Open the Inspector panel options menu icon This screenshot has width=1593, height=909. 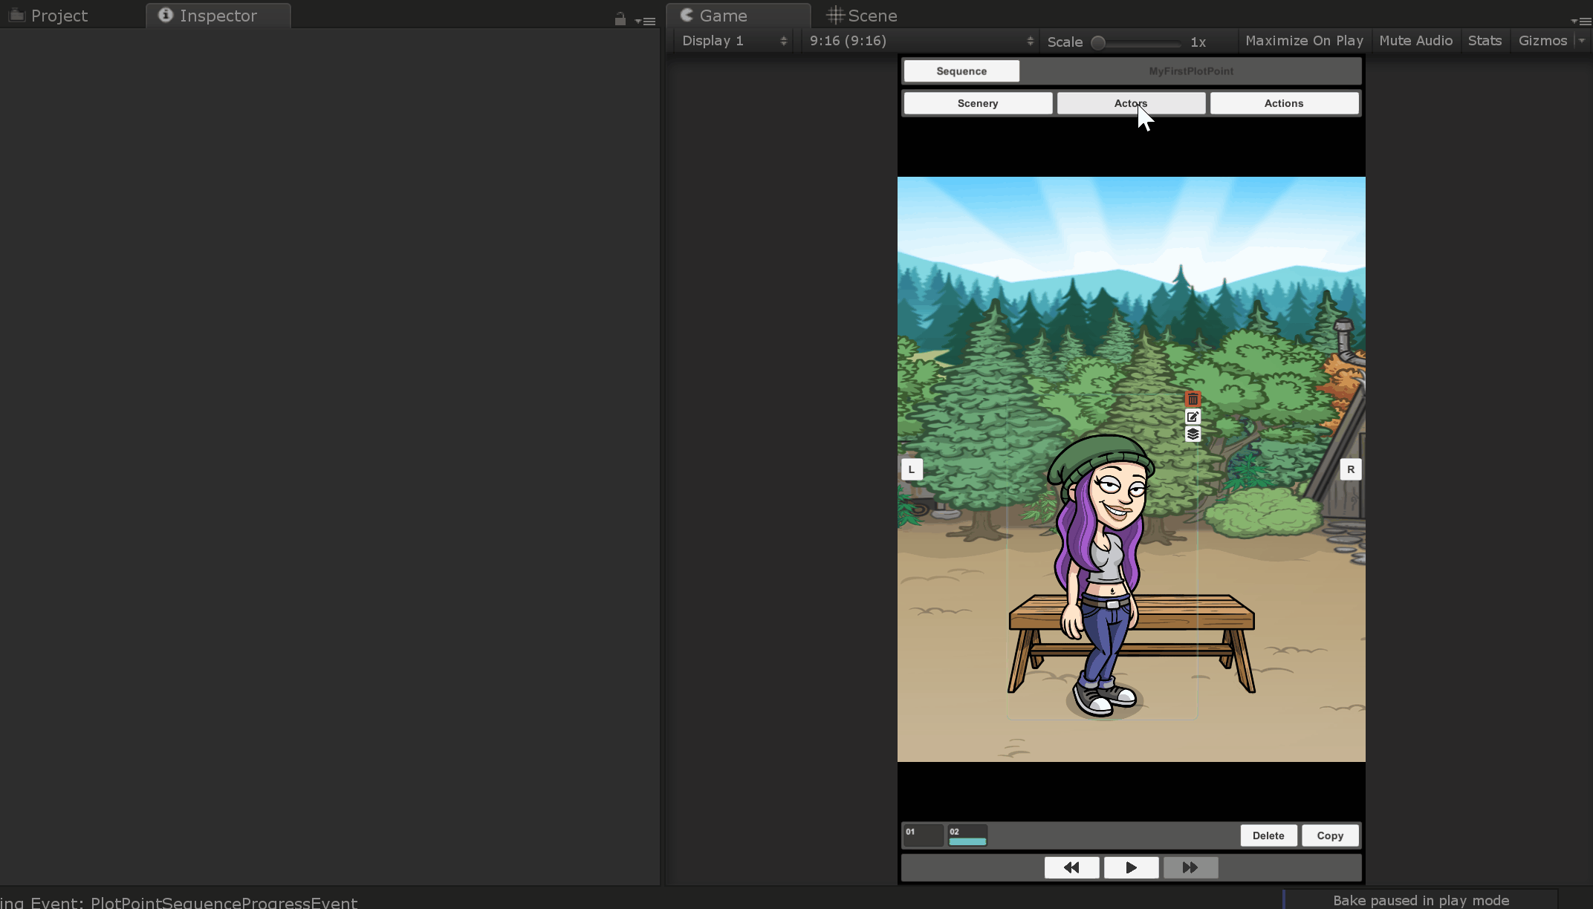[646, 21]
